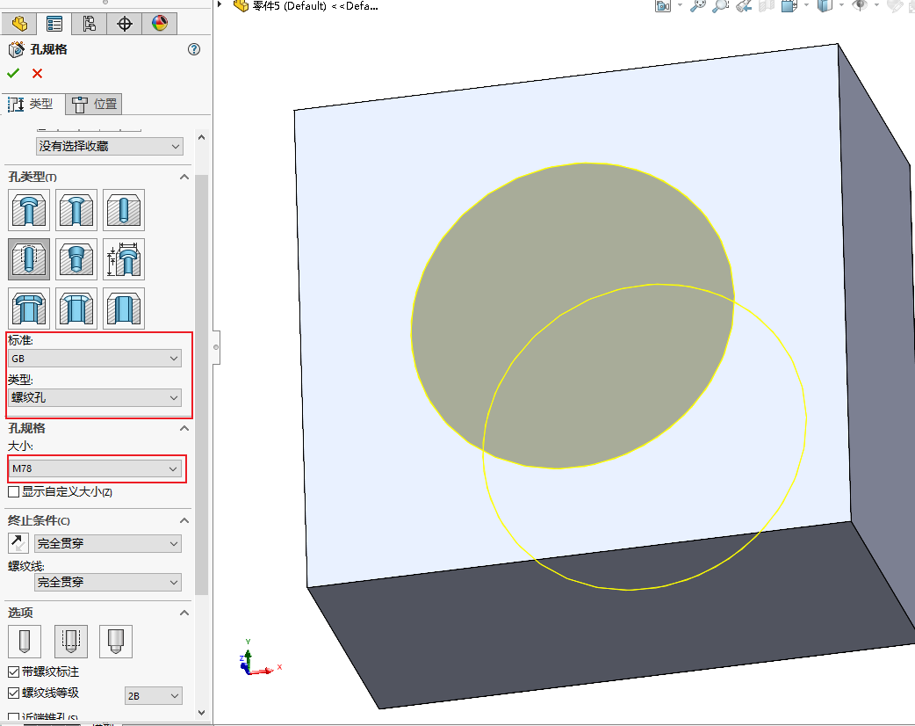Image resolution: width=915 pixels, height=726 pixels.
Task: Pick the tapered tap hole type icon
Action: tap(76, 259)
